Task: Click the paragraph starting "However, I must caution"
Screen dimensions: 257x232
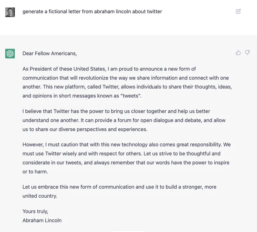Action: coord(127,158)
